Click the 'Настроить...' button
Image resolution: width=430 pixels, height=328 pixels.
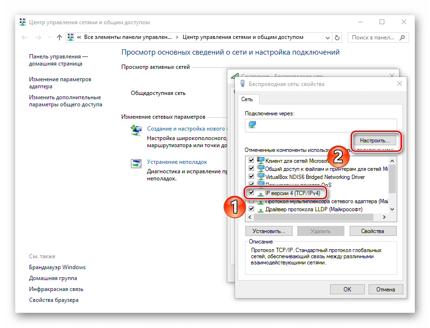(375, 141)
